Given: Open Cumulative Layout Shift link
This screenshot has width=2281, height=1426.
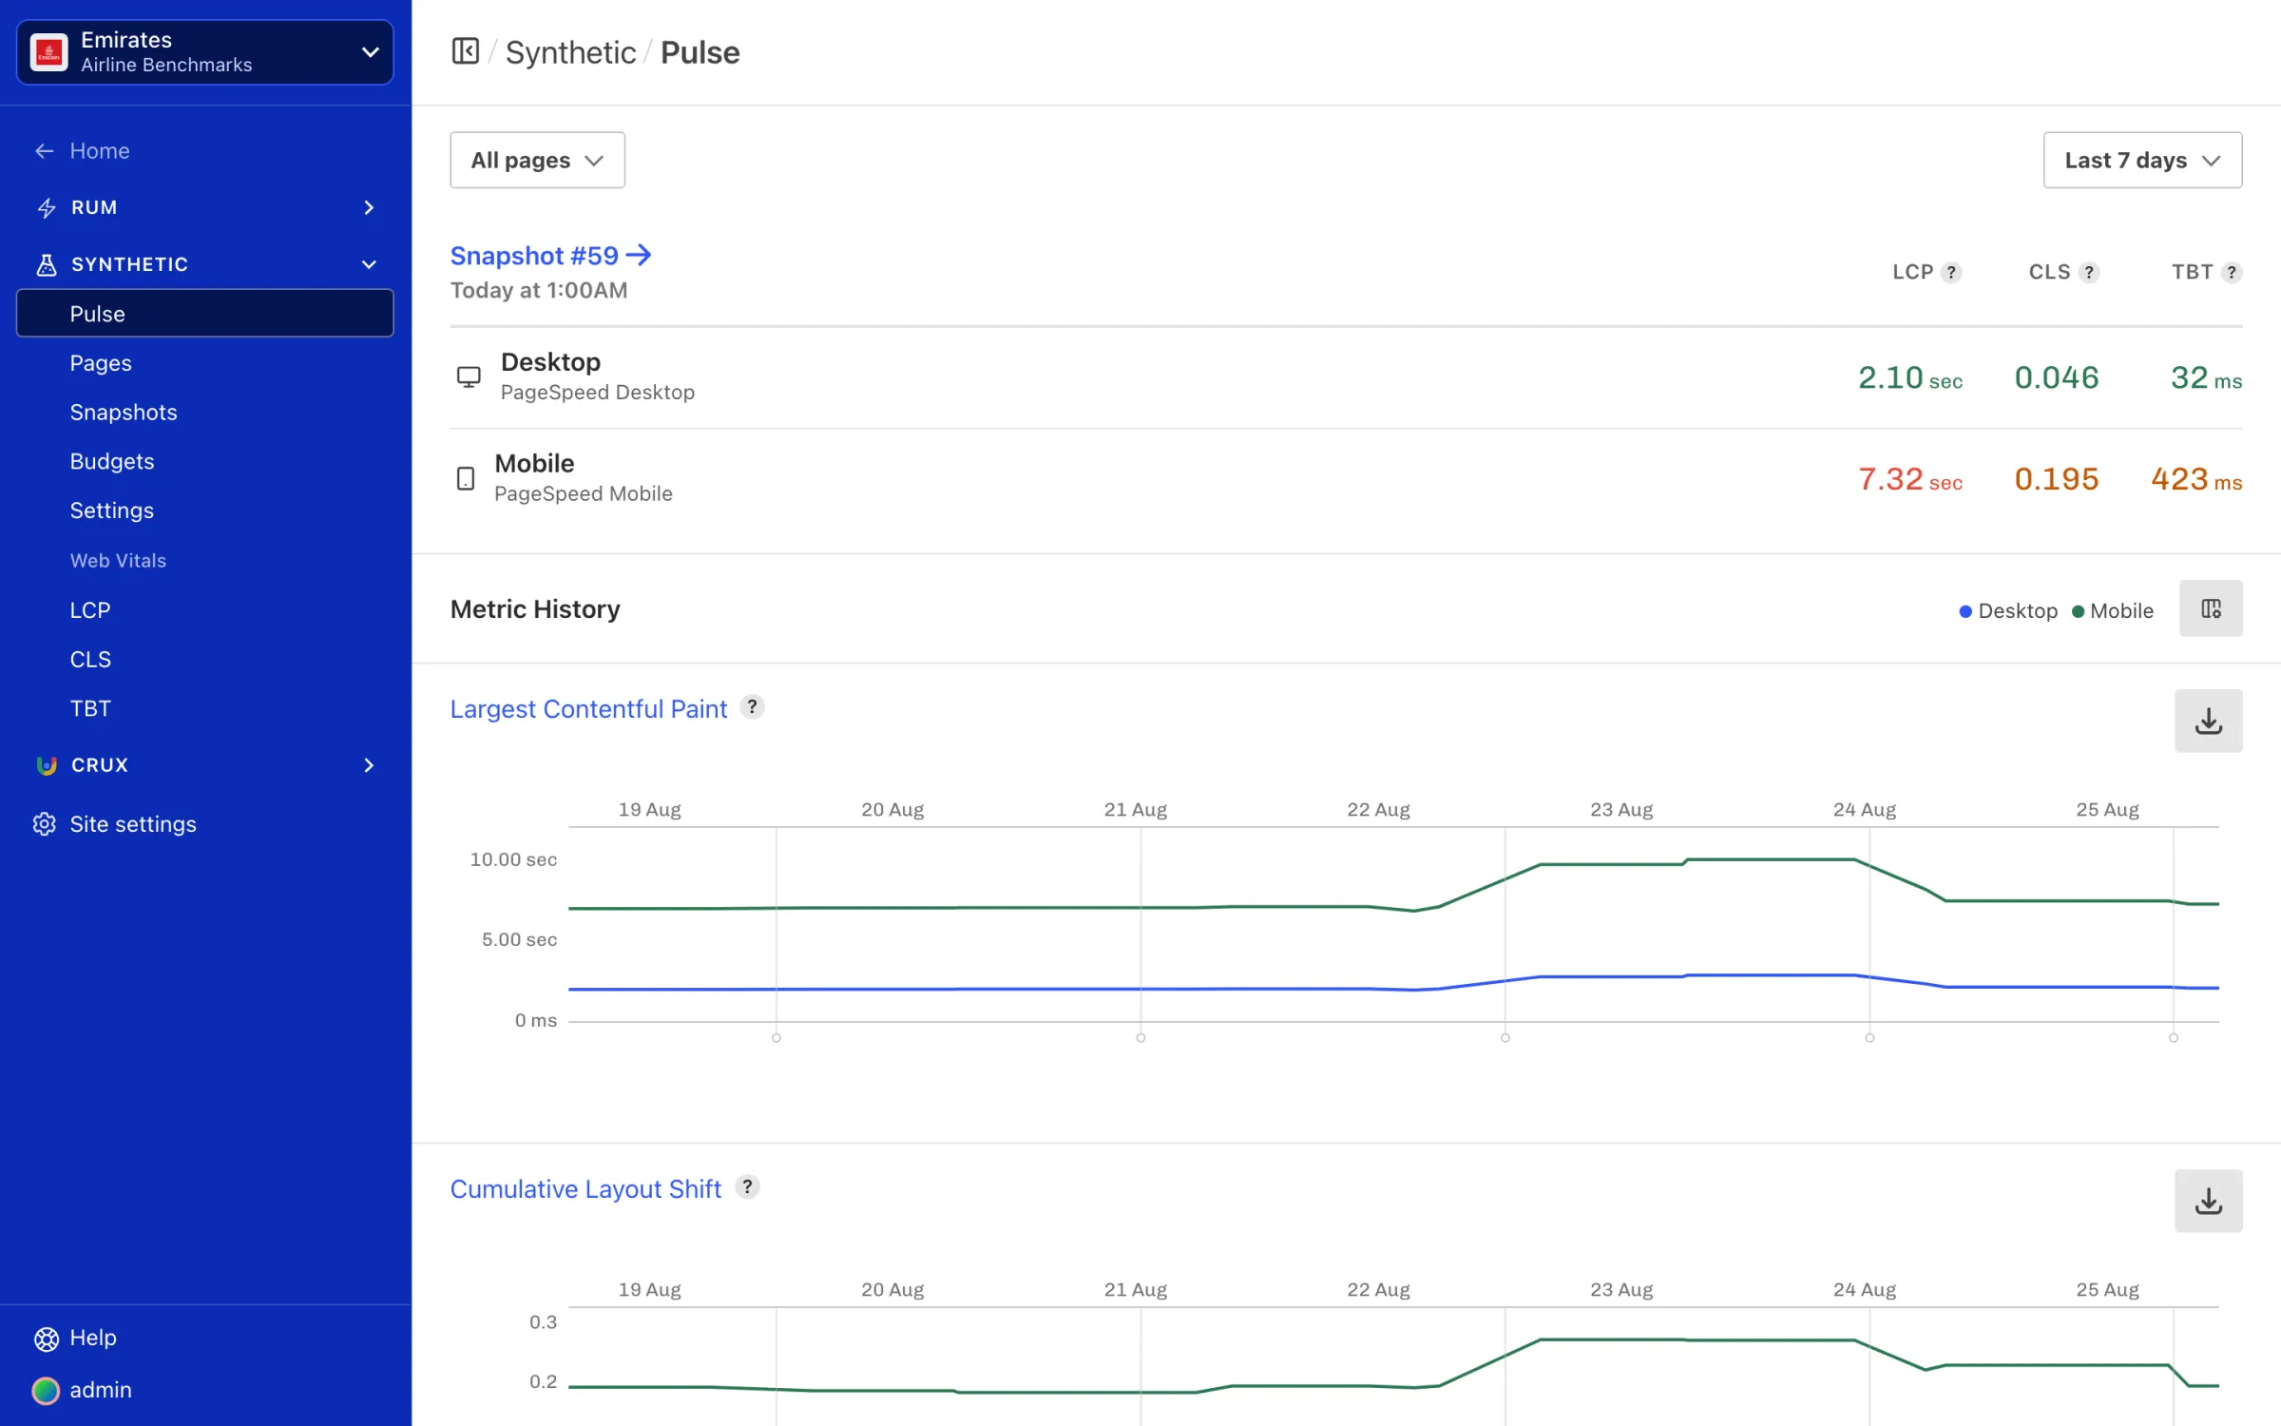Looking at the screenshot, I should (585, 1189).
